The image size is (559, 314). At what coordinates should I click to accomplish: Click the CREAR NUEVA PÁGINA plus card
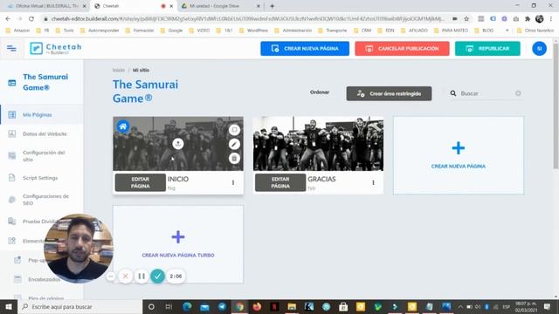click(x=458, y=155)
